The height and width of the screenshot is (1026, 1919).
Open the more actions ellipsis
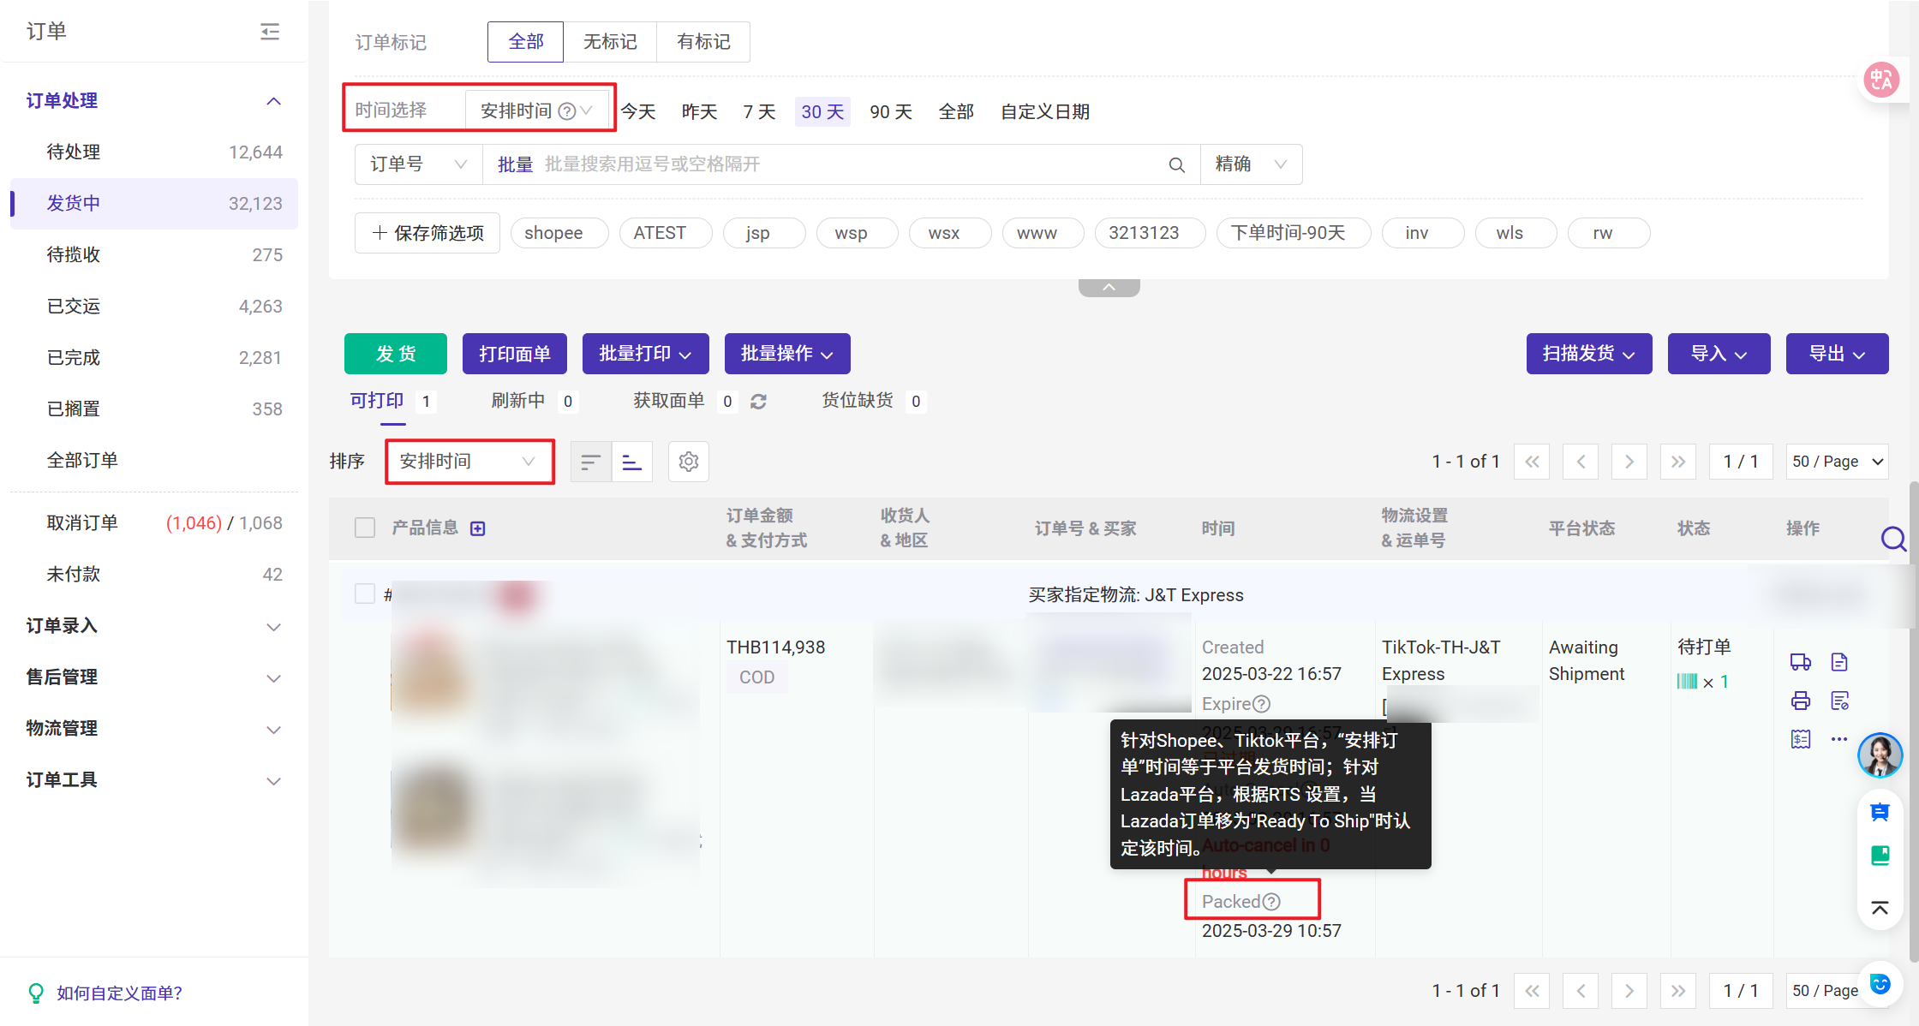click(x=1839, y=739)
